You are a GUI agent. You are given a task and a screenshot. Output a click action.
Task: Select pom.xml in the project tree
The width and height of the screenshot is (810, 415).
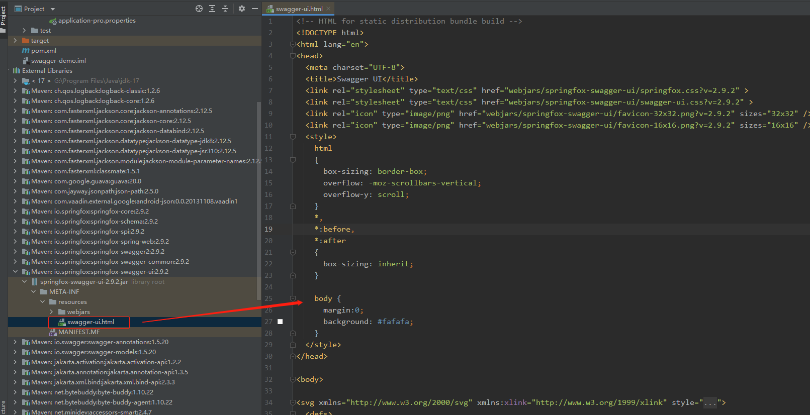(44, 51)
